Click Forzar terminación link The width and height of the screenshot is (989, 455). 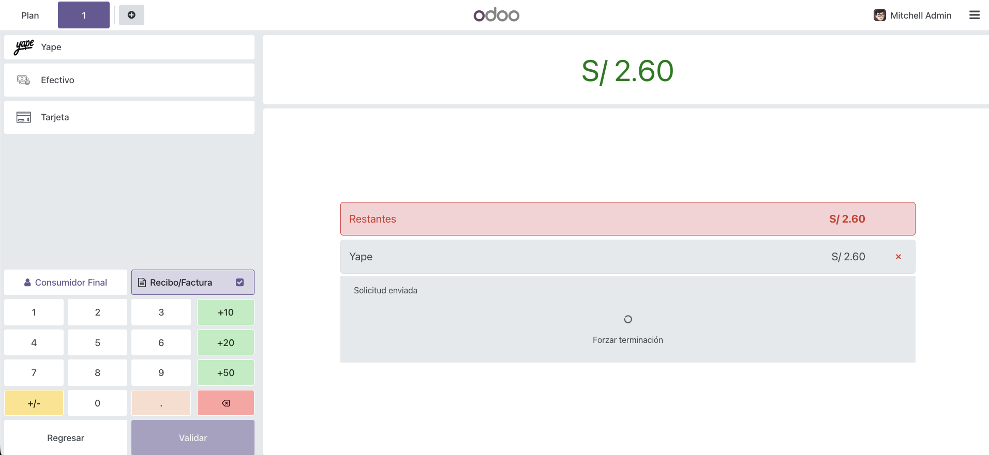point(628,340)
